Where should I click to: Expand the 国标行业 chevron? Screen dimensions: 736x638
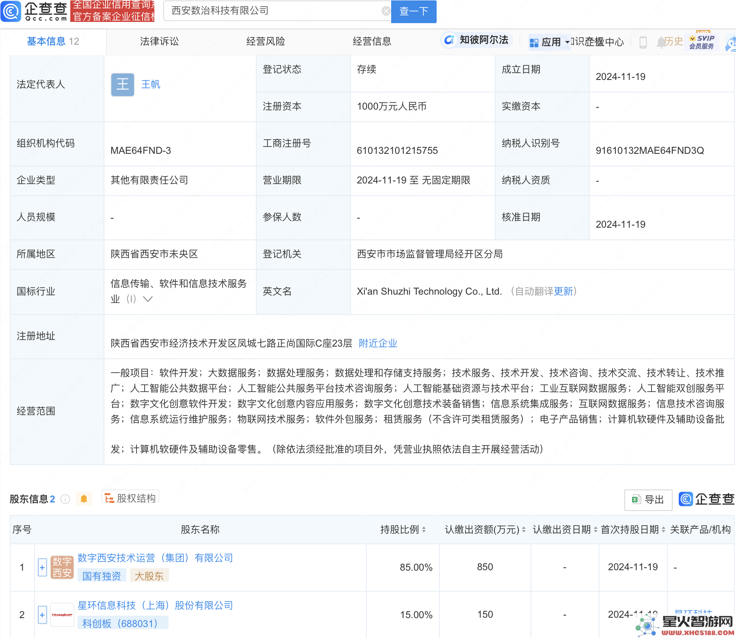[x=148, y=299]
